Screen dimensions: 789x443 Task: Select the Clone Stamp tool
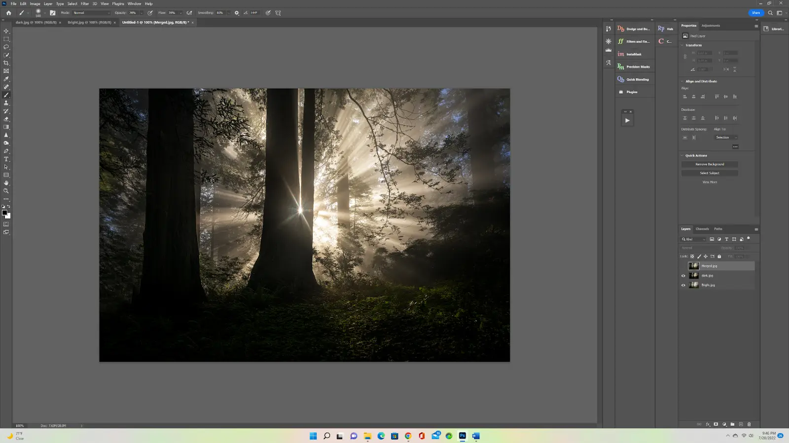(6, 103)
